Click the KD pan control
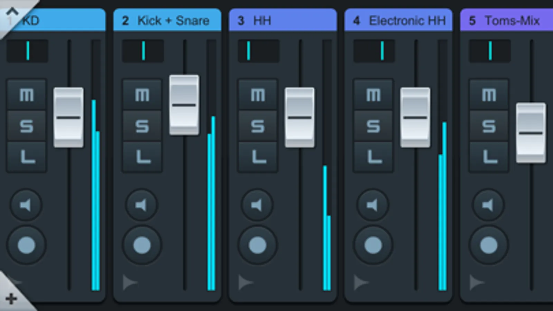Viewport: 553px width, 311px height. [x=27, y=51]
